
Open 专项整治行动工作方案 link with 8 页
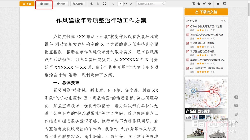(202, 43)
